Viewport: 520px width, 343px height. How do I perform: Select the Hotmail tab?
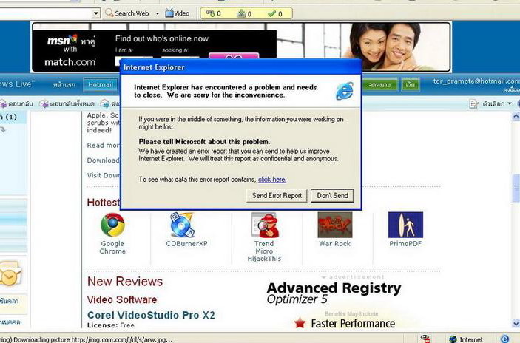point(101,85)
